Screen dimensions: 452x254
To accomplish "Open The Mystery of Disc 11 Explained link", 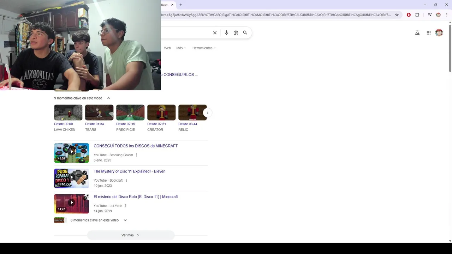I will coord(129,171).
